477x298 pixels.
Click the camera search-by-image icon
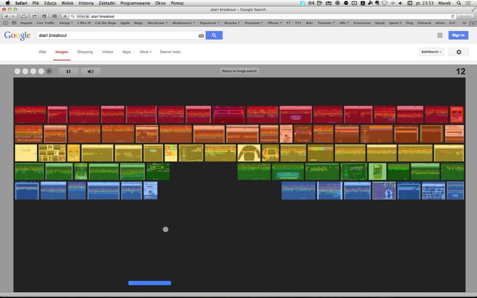tap(201, 35)
